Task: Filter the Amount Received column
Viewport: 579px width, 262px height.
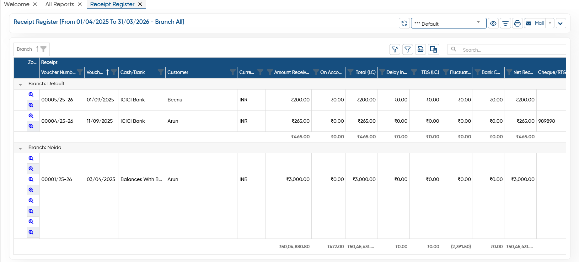Action: [x=270, y=72]
